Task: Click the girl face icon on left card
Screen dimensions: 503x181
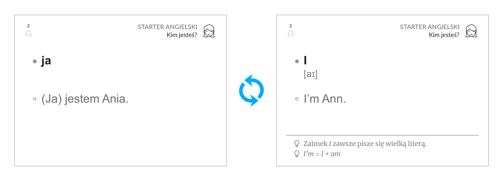Action: pyautogui.click(x=209, y=31)
